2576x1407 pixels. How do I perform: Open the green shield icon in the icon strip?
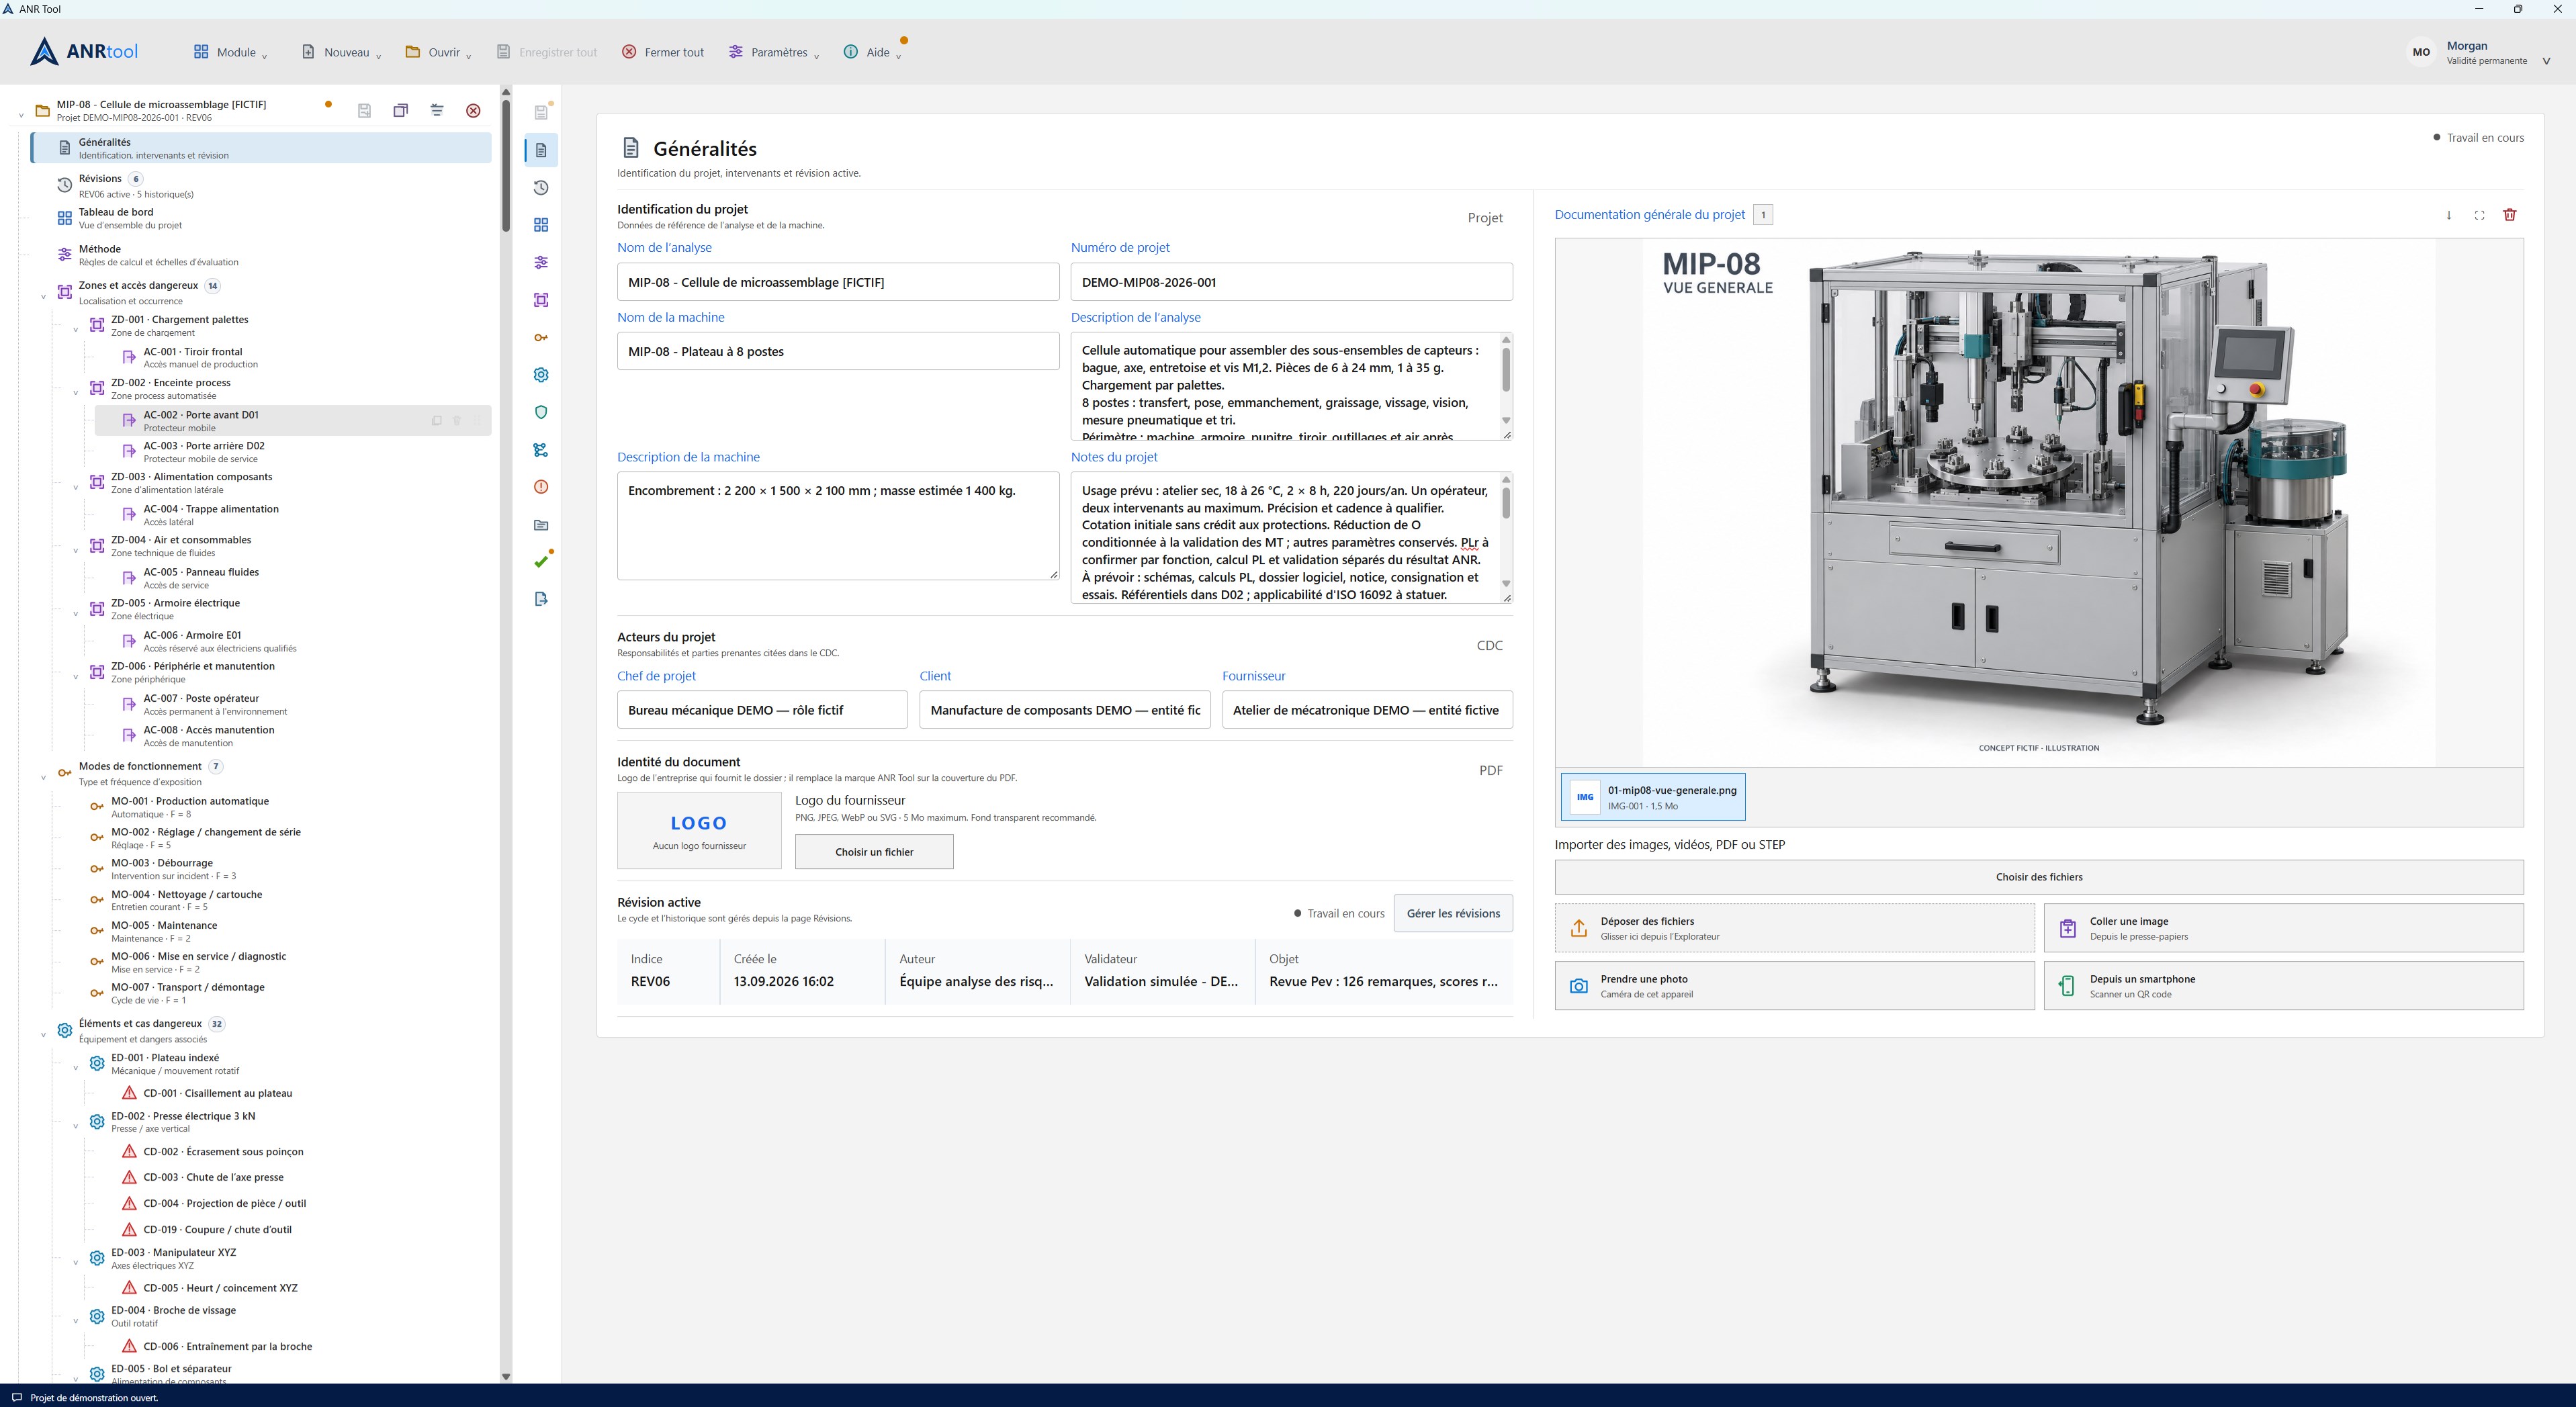coord(541,412)
